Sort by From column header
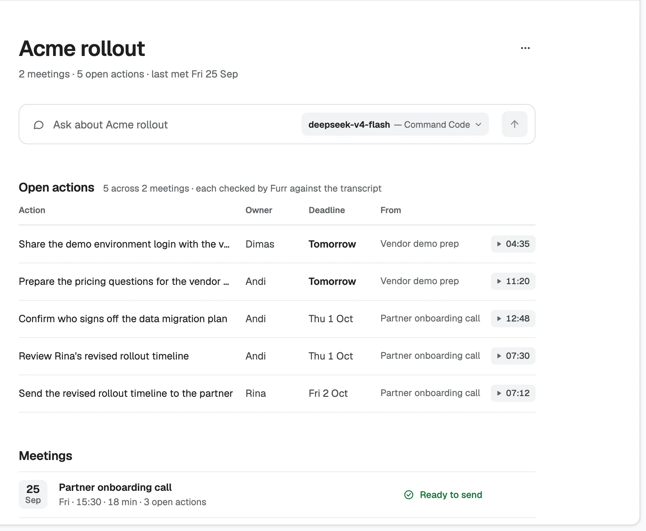 click(390, 210)
